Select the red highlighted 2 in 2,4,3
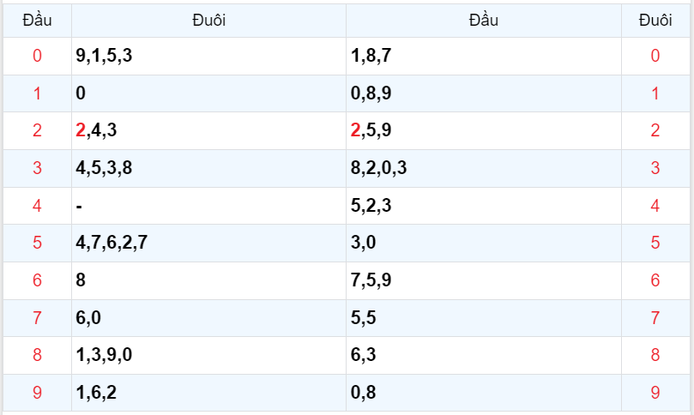Viewport: 694px width, 415px height. pos(81,130)
